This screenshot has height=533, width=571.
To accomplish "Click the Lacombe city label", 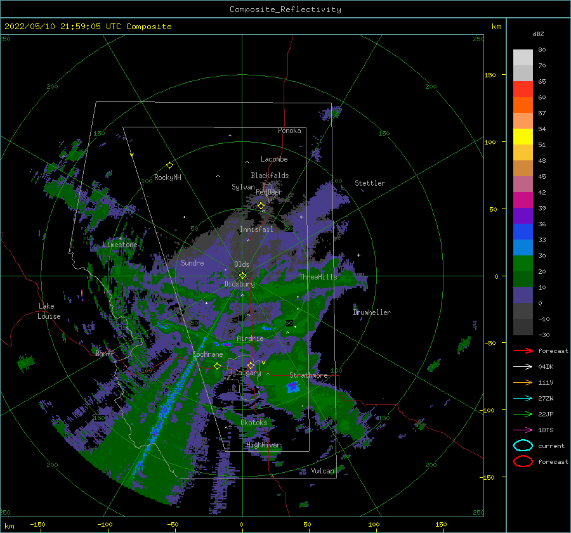I will pos(274,159).
